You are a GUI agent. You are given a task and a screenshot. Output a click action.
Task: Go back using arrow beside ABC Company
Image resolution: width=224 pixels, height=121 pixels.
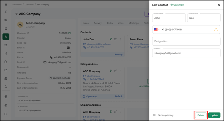(16, 14)
